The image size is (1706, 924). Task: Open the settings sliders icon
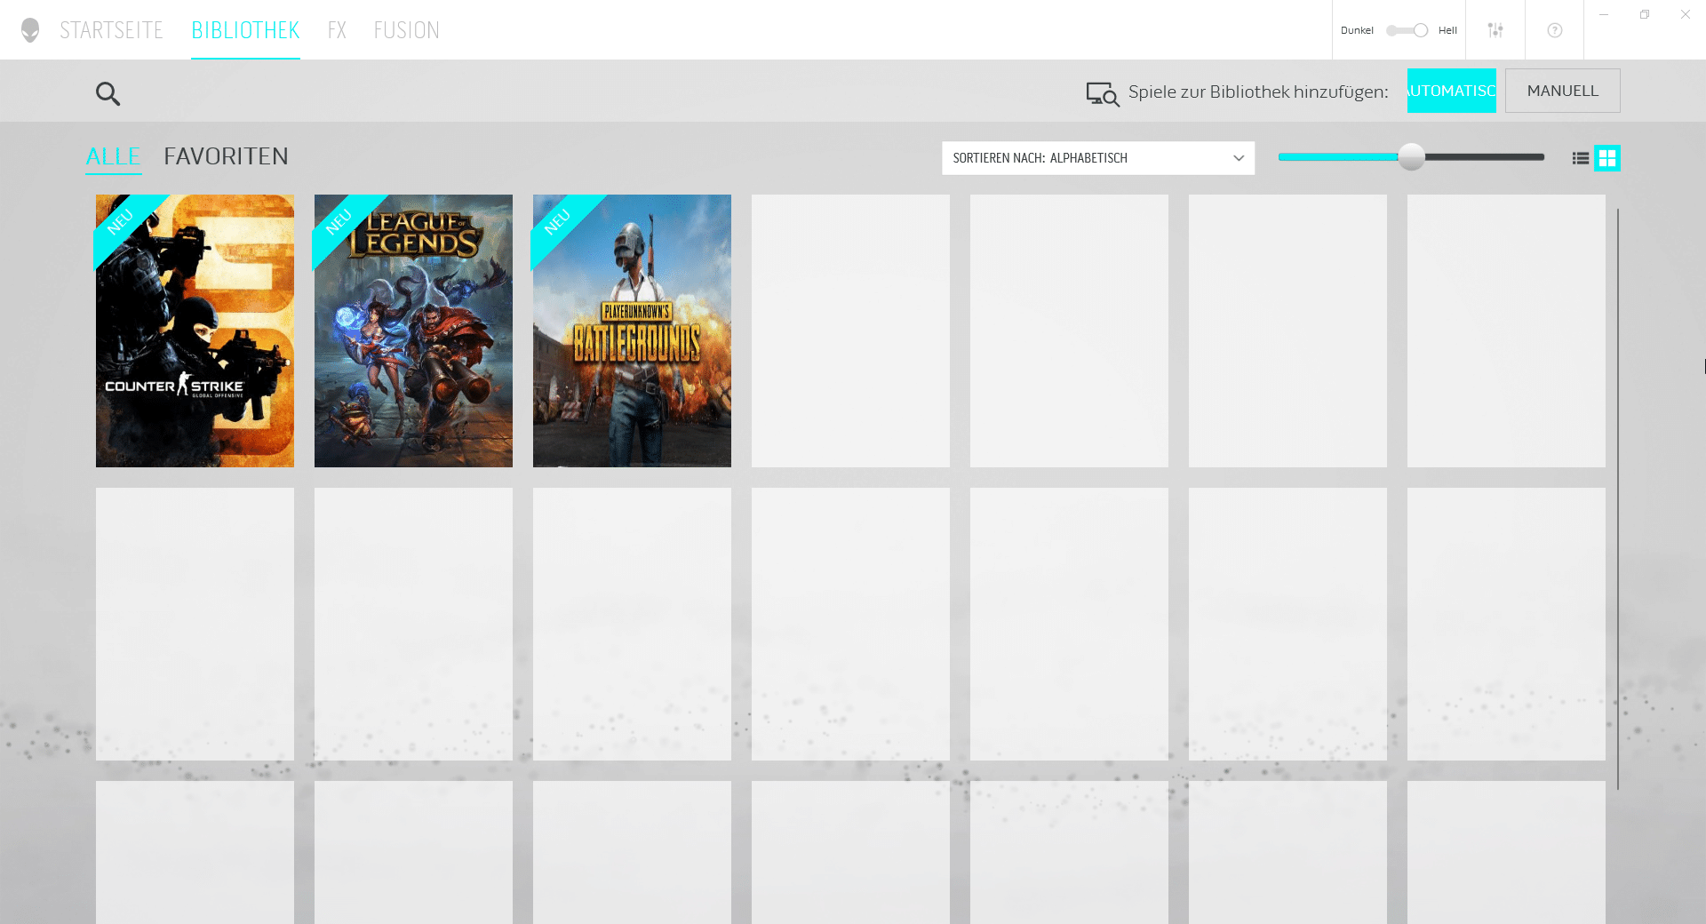tap(1495, 30)
